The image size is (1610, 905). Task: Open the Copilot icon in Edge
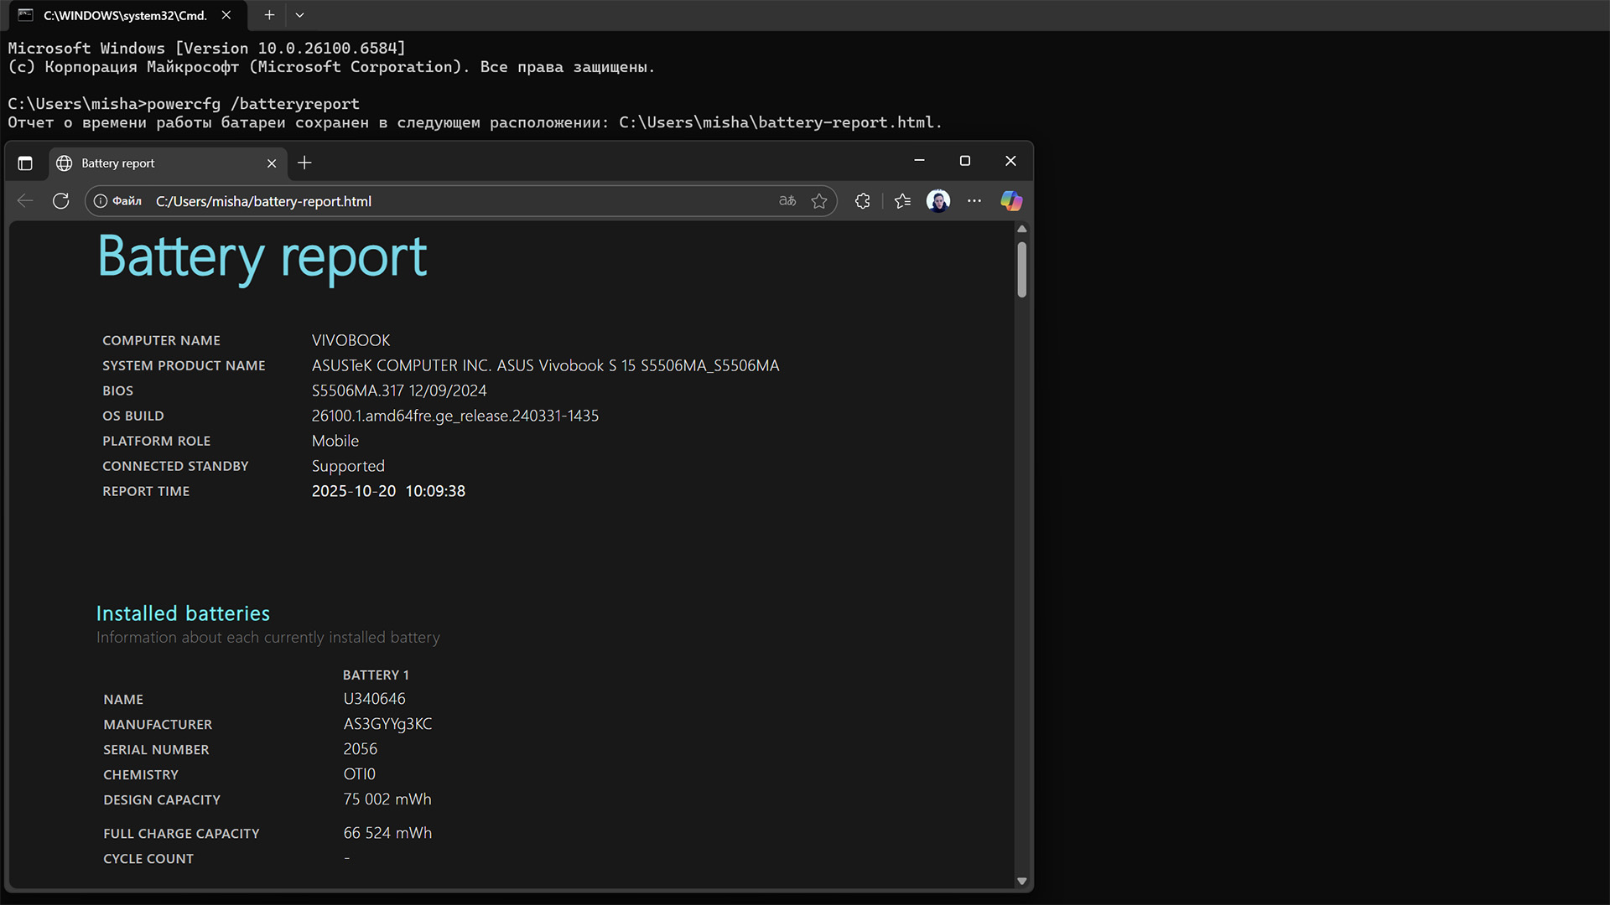(x=1011, y=201)
